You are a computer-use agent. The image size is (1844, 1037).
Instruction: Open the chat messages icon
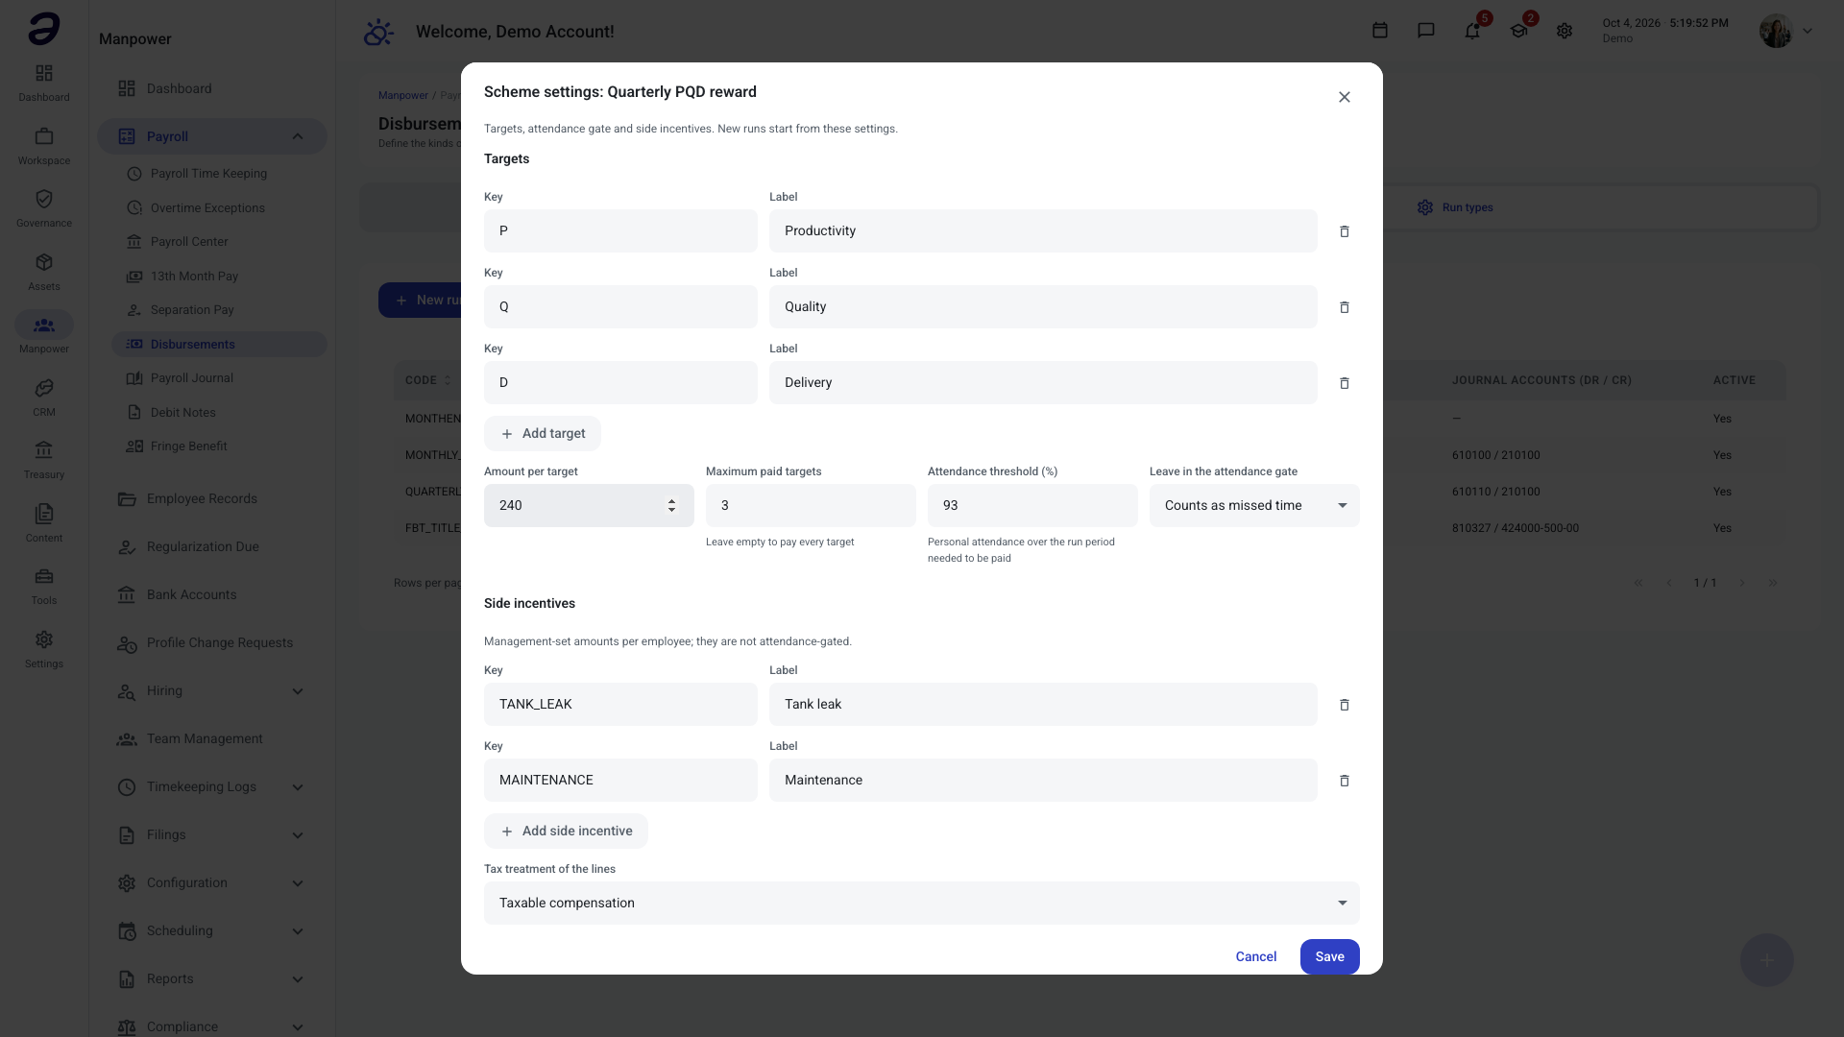coord(1426,31)
